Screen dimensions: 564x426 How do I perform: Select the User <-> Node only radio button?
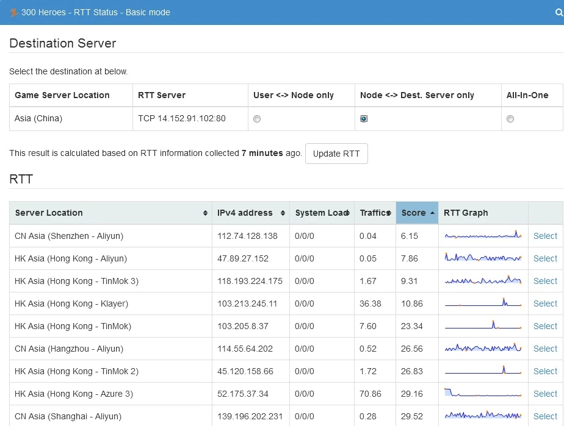tap(257, 119)
